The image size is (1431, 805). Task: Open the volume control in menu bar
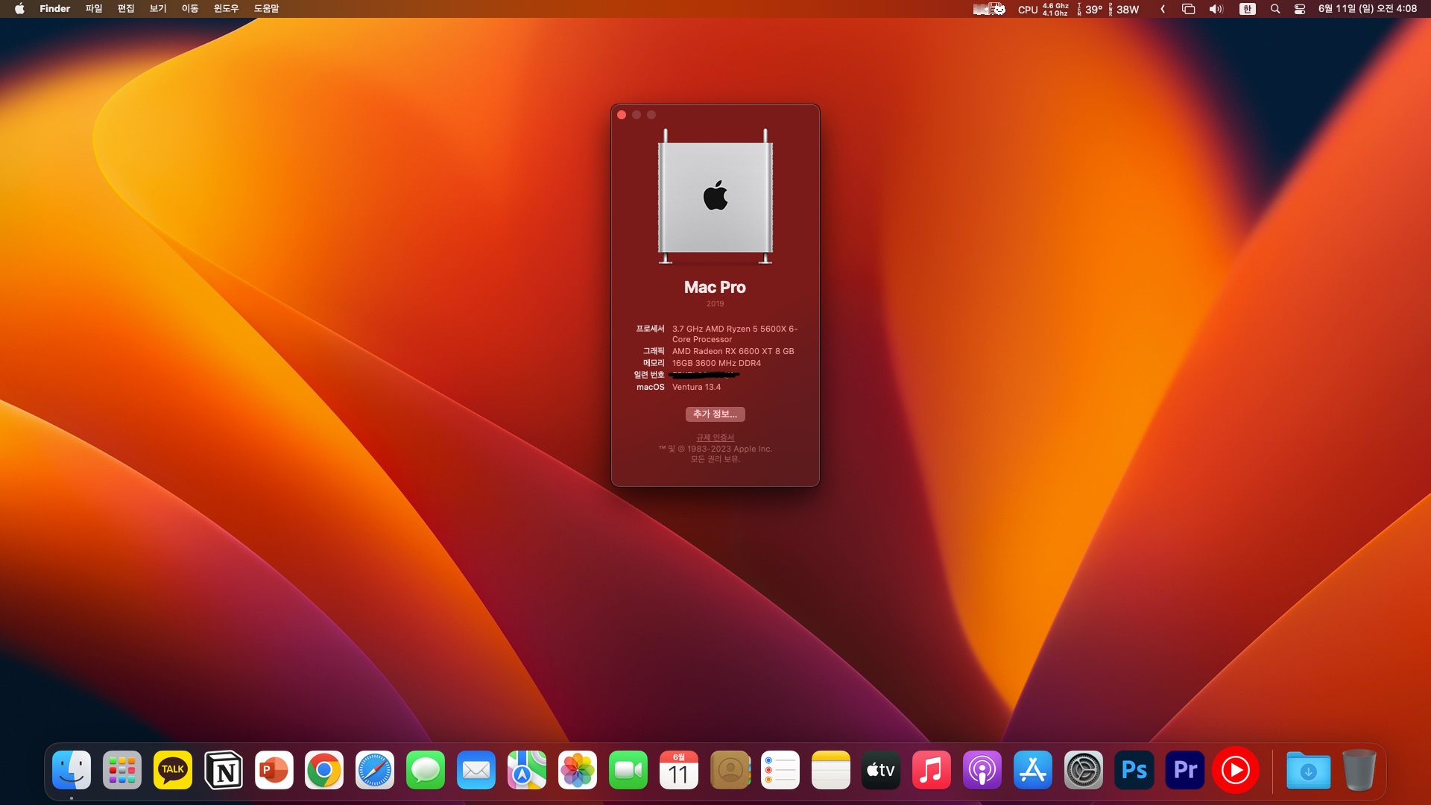[1216, 9]
